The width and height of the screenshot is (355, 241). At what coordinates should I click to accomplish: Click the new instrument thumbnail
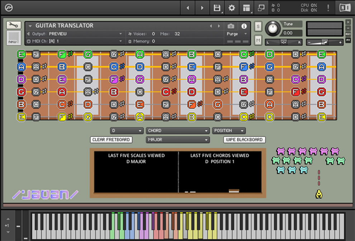(14, 38)
